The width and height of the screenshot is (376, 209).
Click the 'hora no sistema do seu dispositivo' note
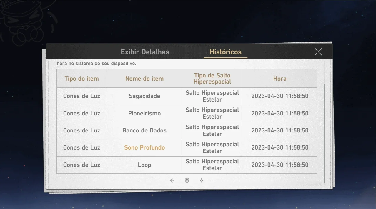[x=96, y=63]
